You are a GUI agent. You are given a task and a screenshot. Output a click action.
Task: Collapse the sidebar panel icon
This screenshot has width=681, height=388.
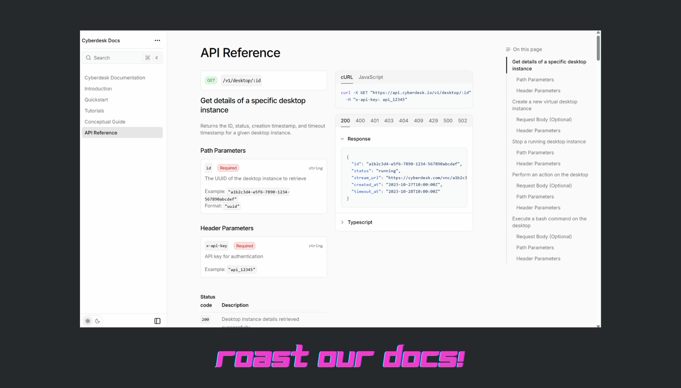click(158, 321)
